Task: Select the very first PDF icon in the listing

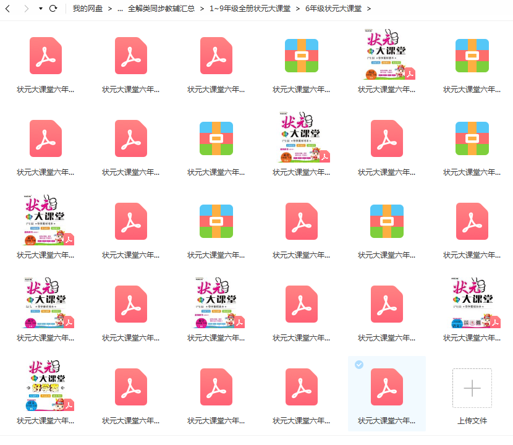Action: [46, 56]
